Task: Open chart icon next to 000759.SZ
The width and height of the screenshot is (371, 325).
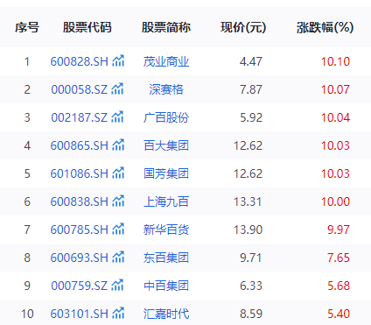Action: tap(117, 286)
